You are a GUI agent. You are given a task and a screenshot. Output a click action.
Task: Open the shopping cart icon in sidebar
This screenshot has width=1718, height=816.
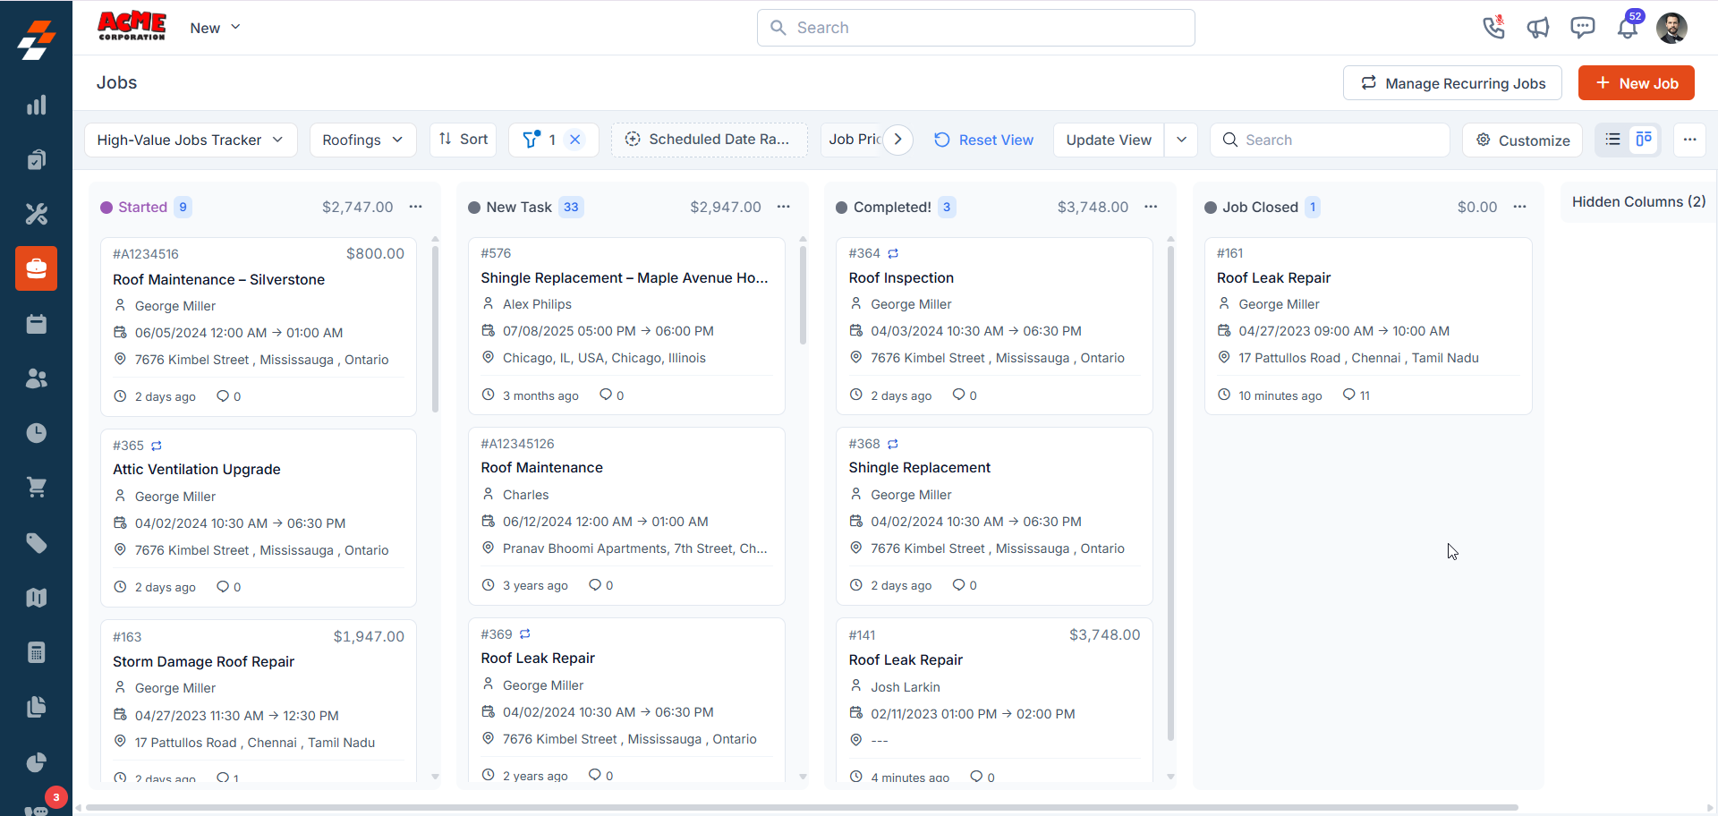(x=36, y=488)
